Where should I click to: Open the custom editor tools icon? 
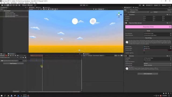tap(19, 5)
